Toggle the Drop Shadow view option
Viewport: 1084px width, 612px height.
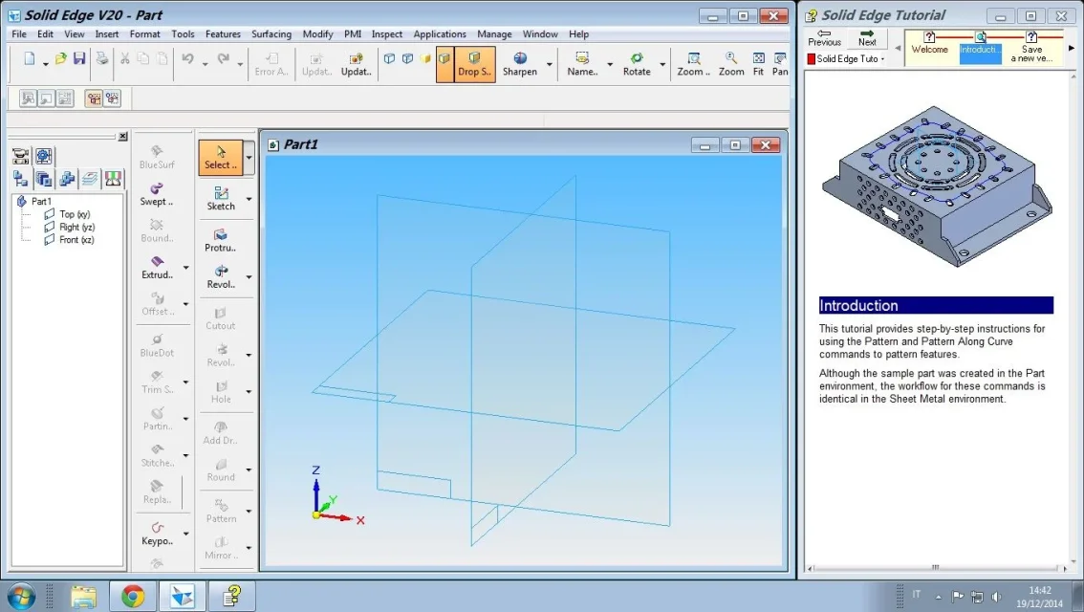(x=474, y=64)
